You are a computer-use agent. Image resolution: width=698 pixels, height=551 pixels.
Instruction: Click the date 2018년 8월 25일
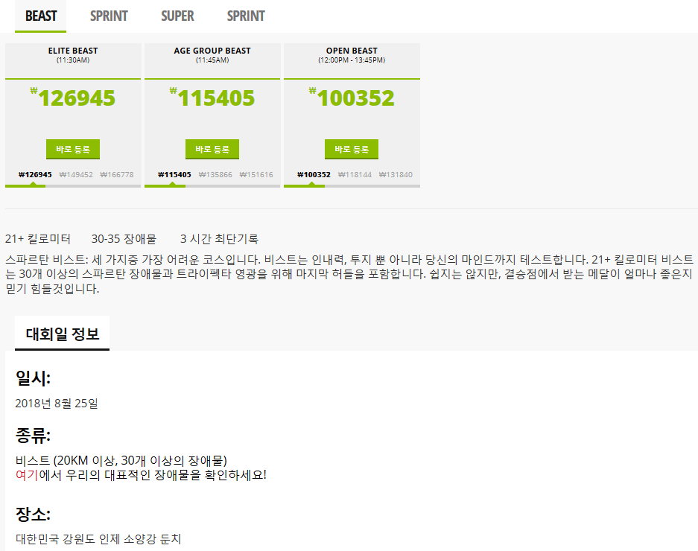(x=57, y=404)
